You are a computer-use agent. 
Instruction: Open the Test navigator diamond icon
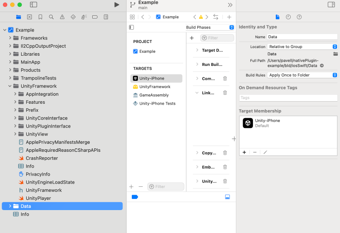click(73, 17)
